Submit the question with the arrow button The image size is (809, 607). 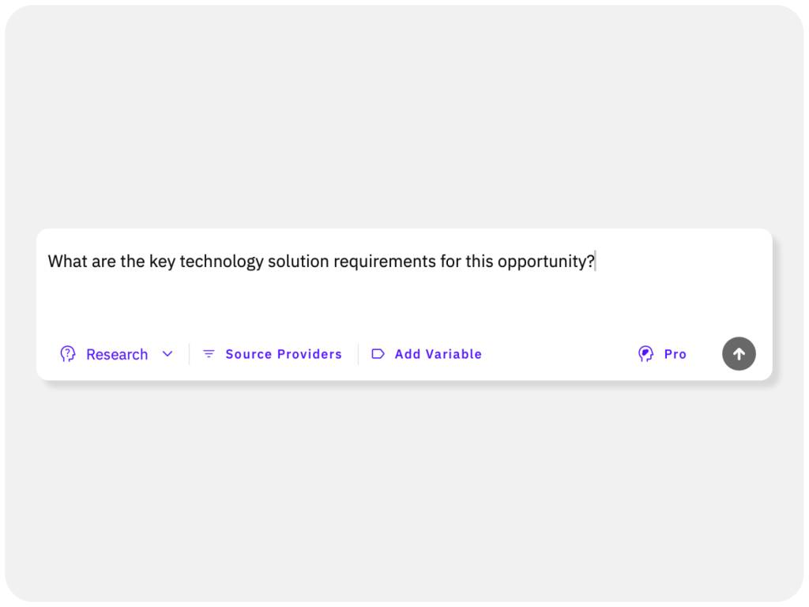click(x=739, y=353)
